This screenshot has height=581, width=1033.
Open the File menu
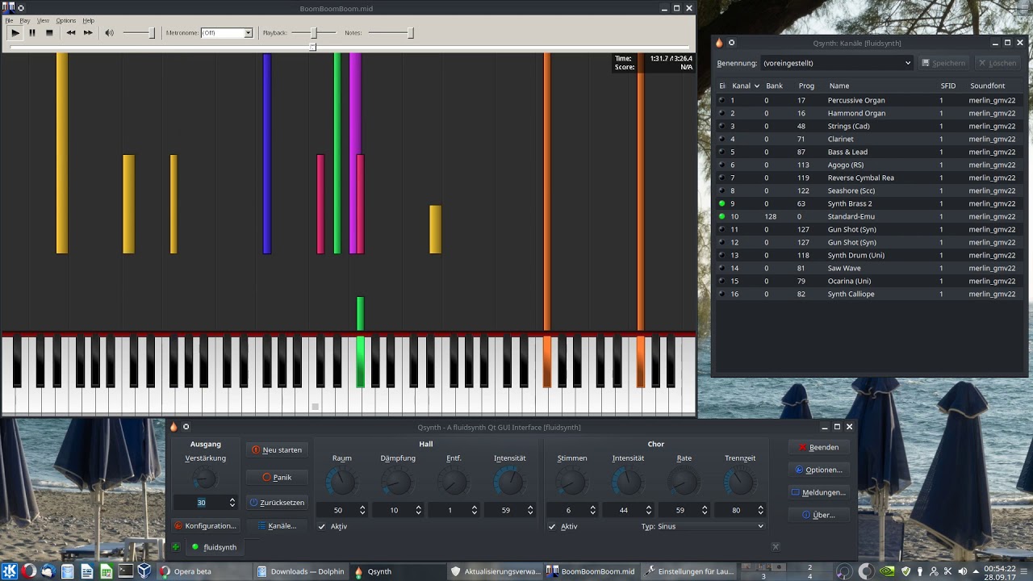tap(10, 20)
